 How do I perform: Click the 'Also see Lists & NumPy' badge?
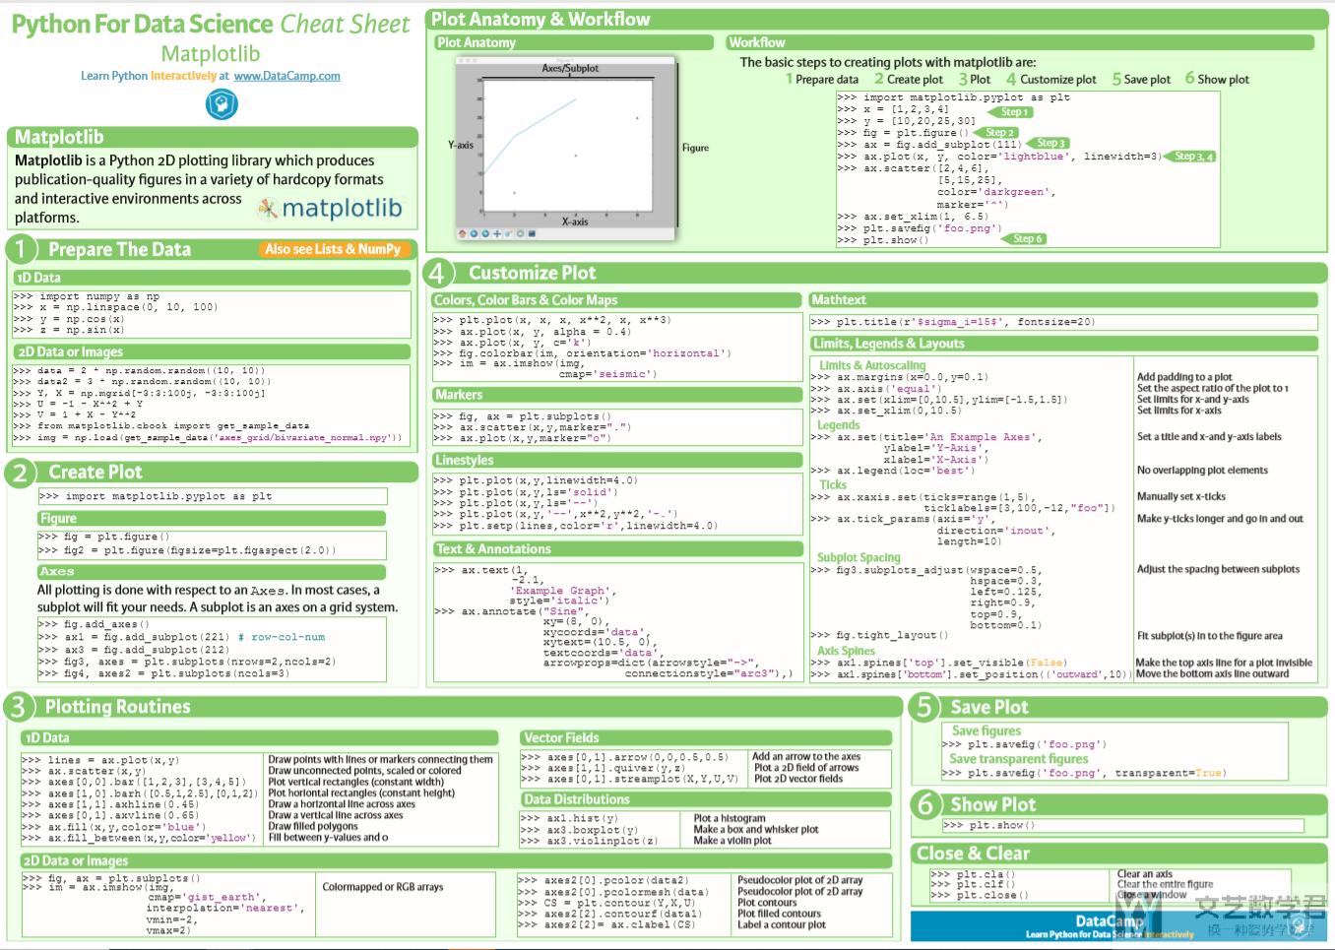click(x=333, y=249)
